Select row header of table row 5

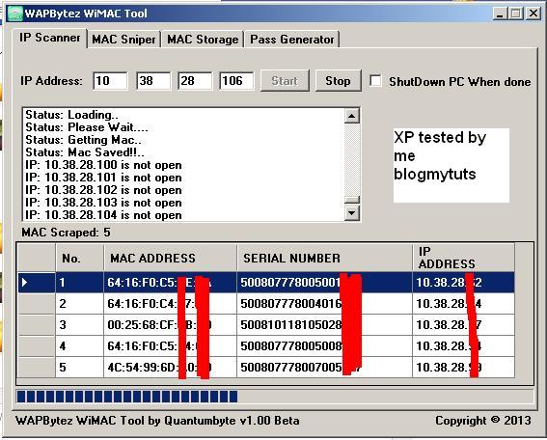[x=37, y=367]
